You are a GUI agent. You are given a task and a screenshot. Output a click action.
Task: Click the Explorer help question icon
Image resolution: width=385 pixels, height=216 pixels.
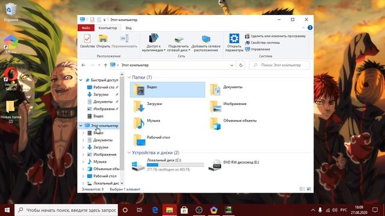[310, 28]
